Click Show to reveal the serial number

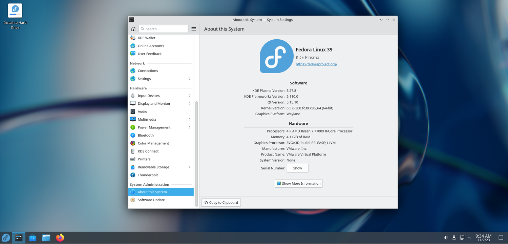point(297,168)
